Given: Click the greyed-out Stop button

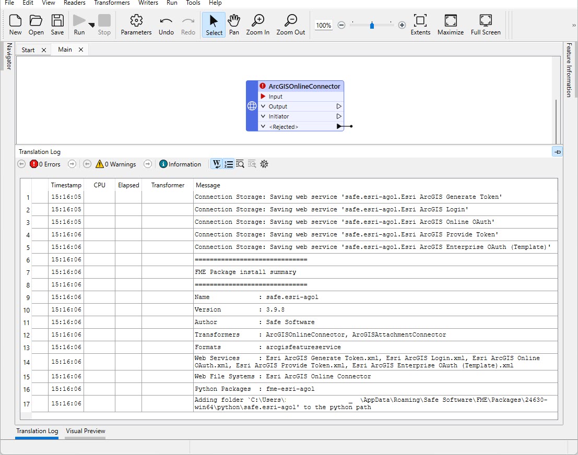Looking at the screenshot, I should click(104, 25).
